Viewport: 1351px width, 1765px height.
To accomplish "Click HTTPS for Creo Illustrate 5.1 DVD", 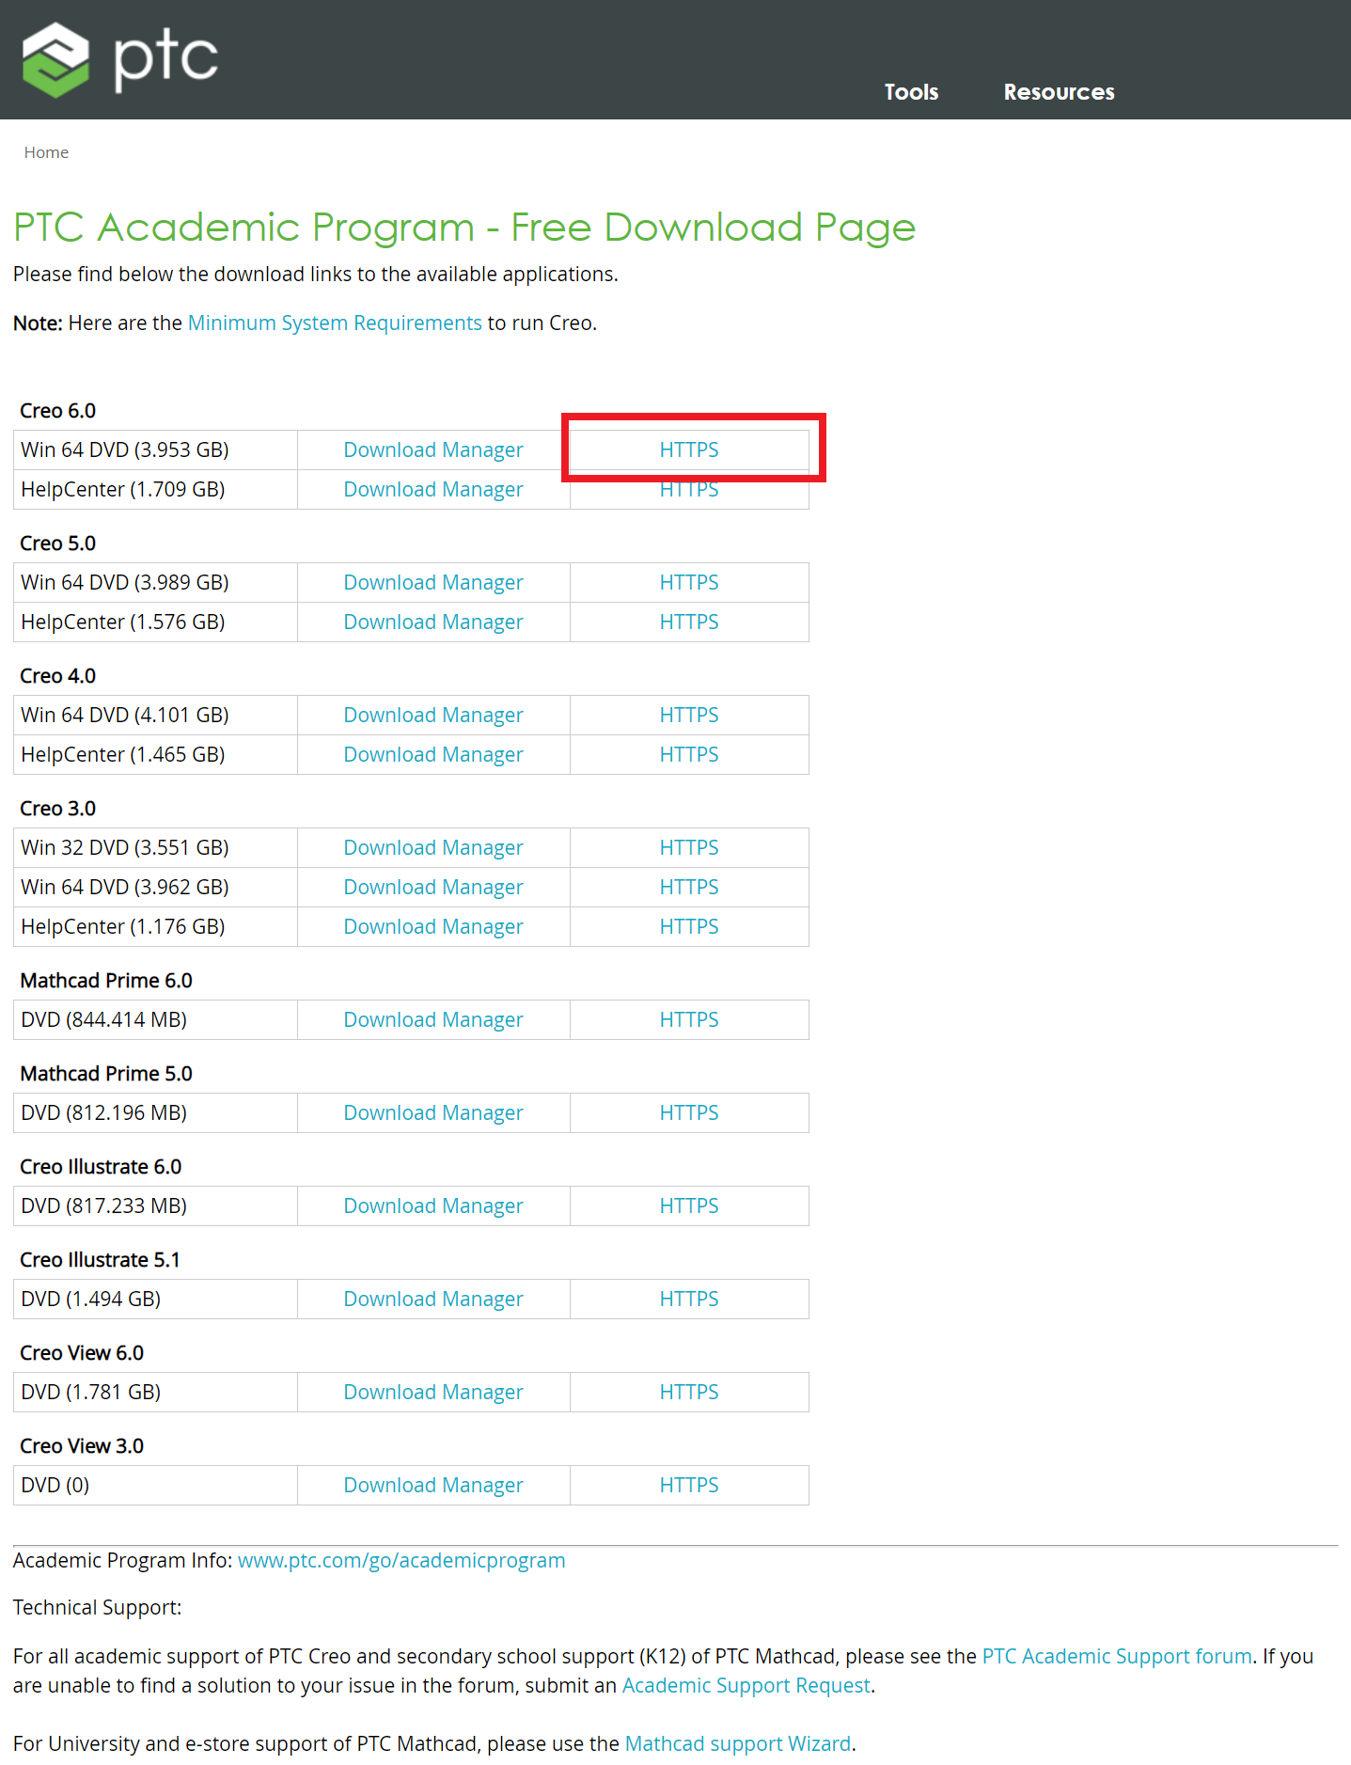I will pos(689,1299).
